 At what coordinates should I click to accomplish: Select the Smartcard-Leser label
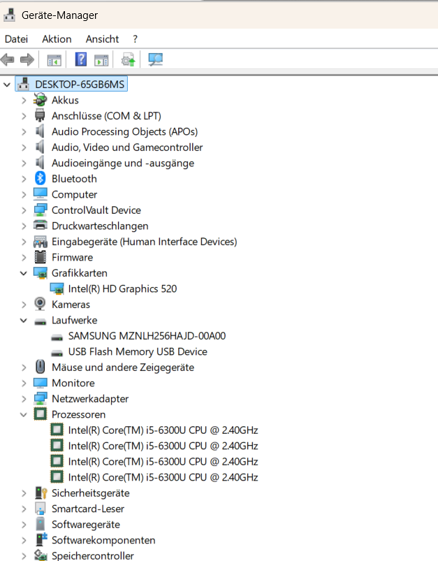click(88, 509)
